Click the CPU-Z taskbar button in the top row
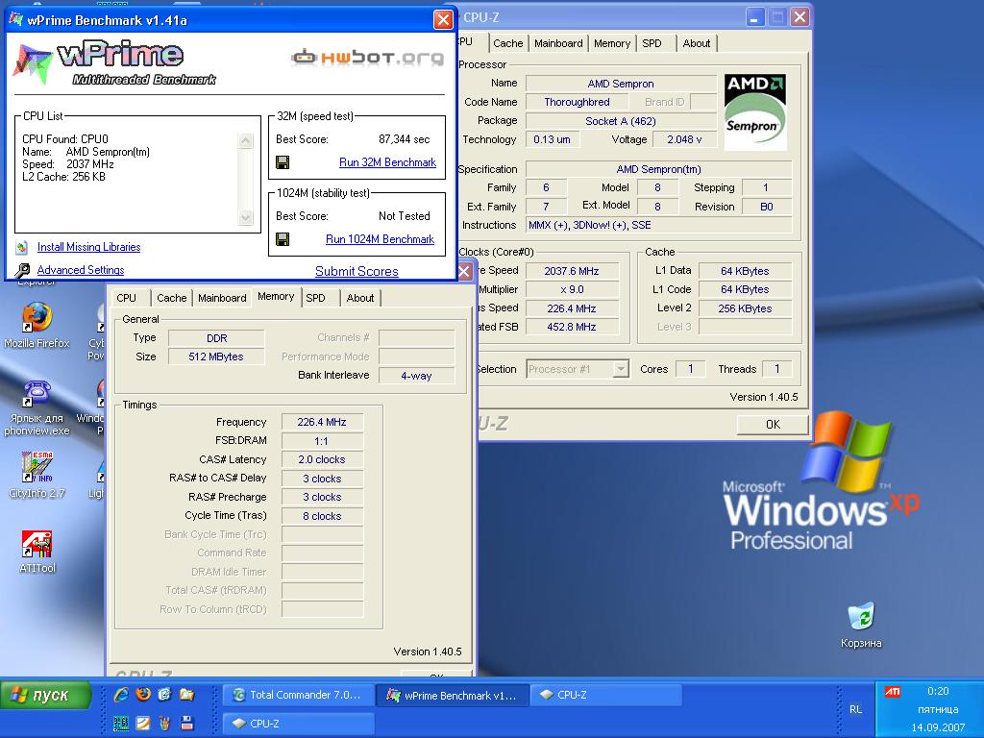Viewport: 984px width, 738px height. coord(606,695)
